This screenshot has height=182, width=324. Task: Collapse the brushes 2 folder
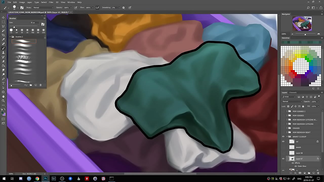[x=10, y=37]
